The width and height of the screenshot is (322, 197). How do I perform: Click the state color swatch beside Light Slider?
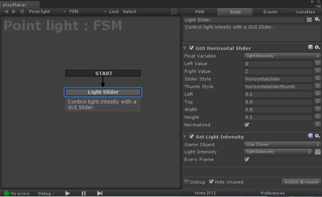tap(310, 19)
